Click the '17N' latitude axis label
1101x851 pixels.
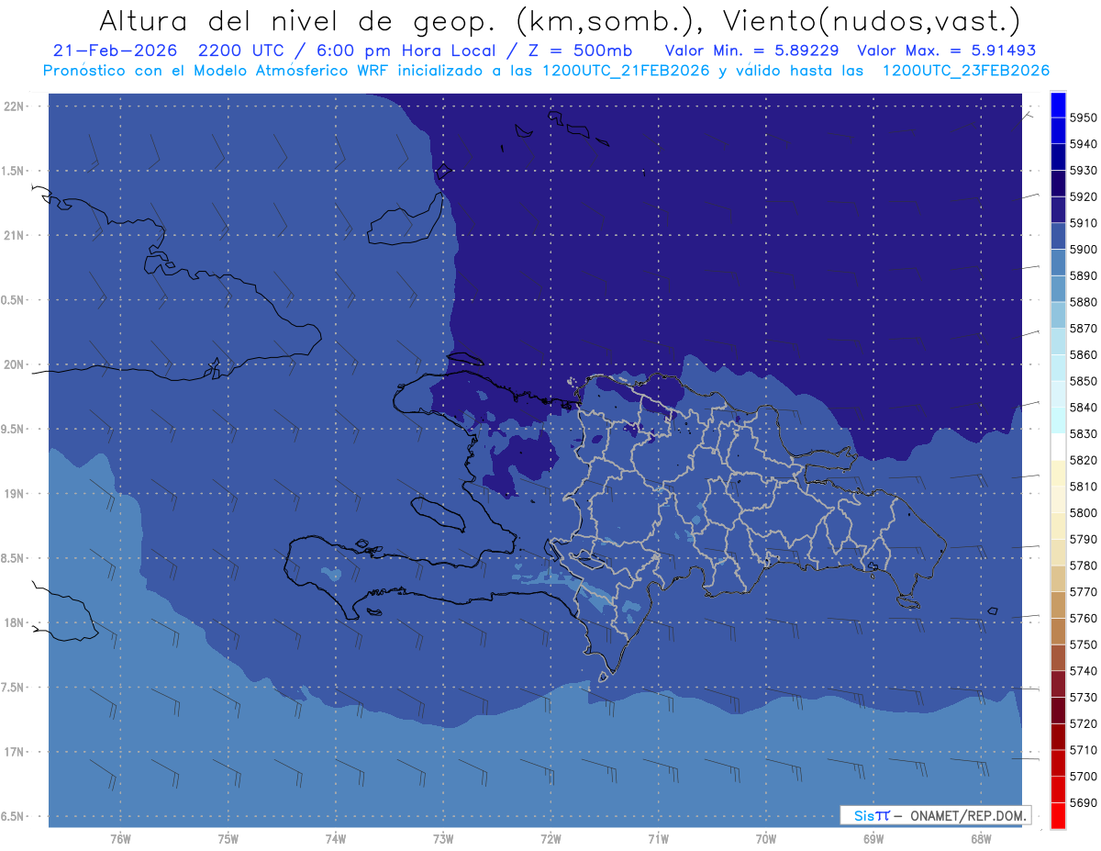[15, 752]
